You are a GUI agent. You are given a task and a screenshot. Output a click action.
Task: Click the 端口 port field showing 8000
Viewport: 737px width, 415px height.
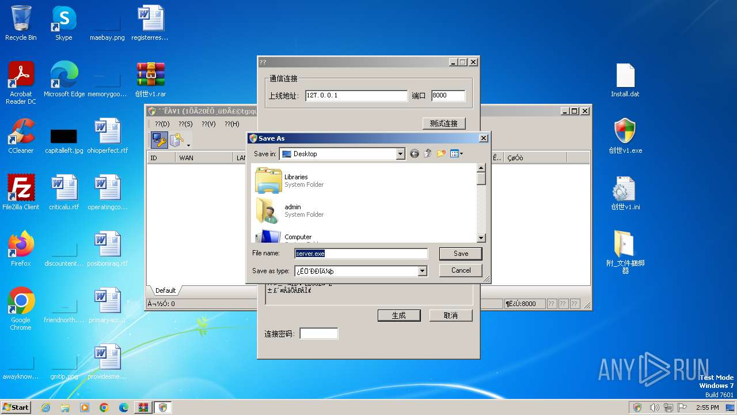(448, 96)
